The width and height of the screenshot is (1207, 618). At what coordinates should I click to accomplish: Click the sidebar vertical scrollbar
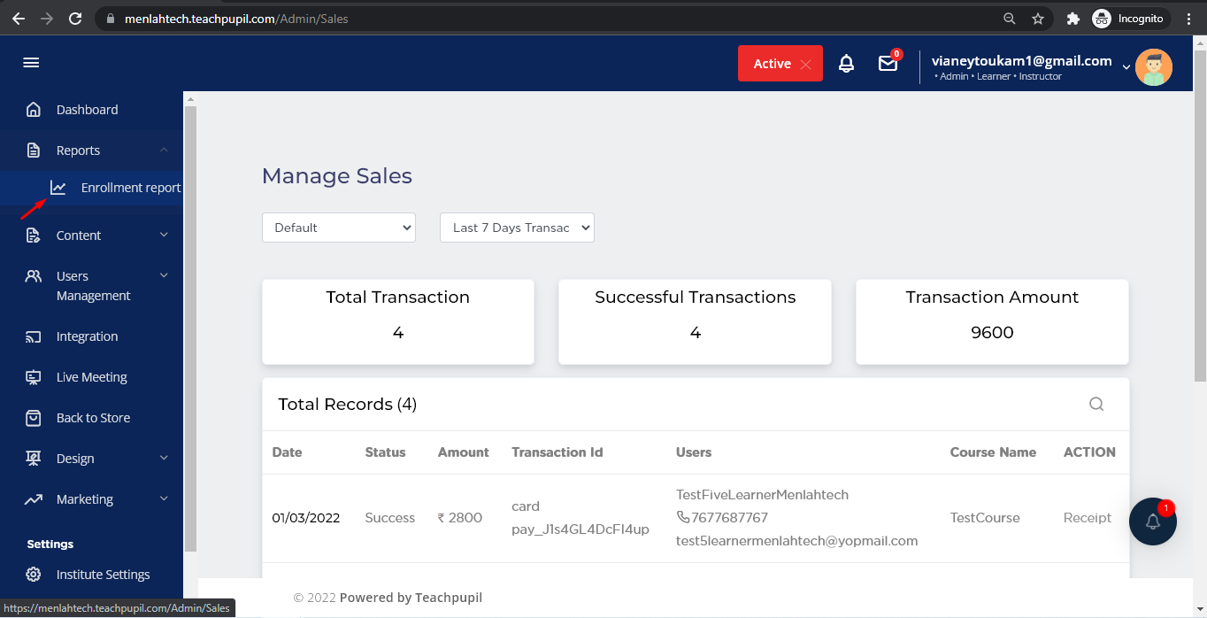tap(189, 328)
